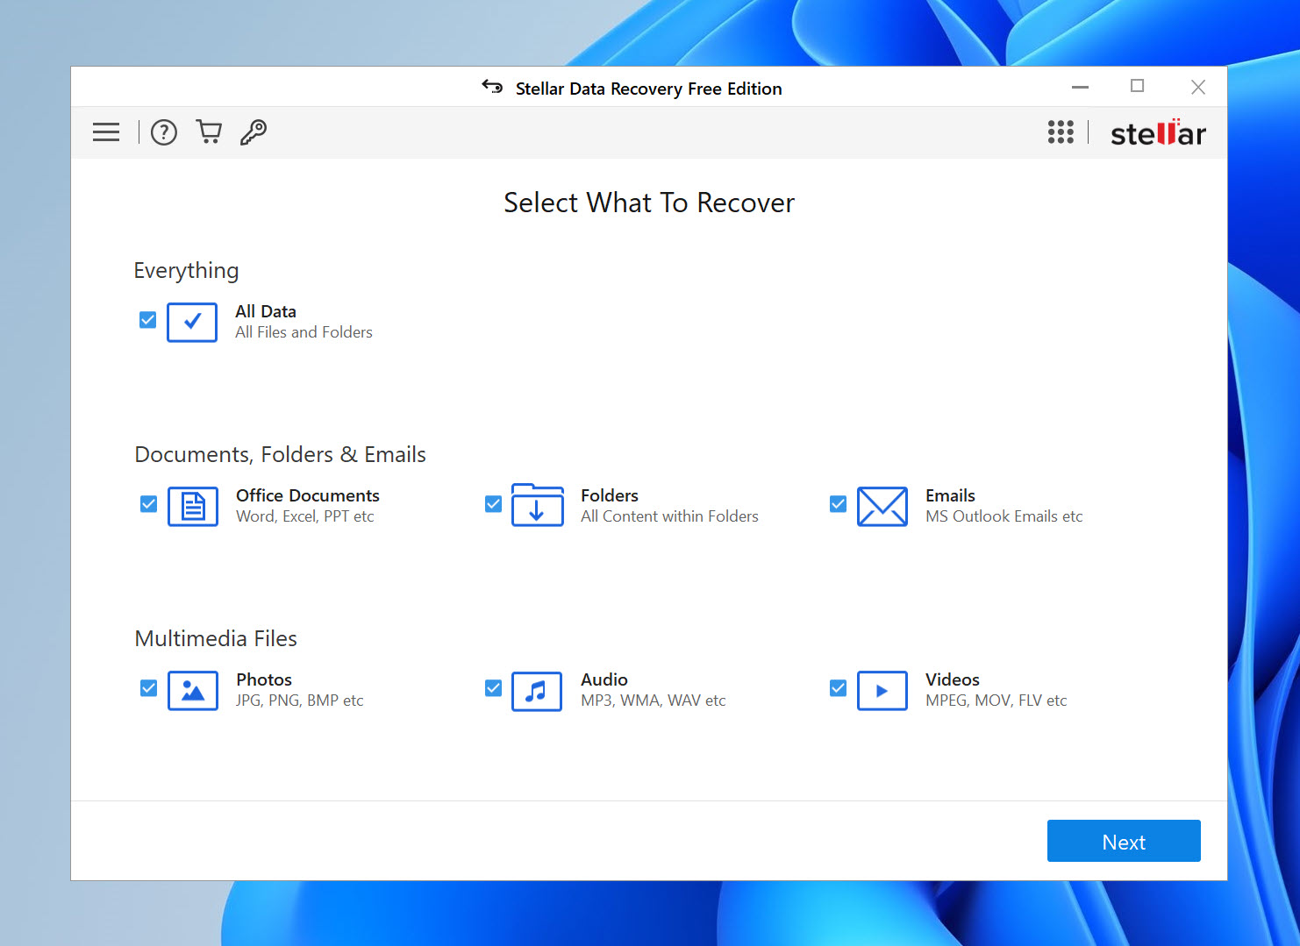1300x946 pixels.
Task: Click the Photos picture icon
Action: point(193,690)
